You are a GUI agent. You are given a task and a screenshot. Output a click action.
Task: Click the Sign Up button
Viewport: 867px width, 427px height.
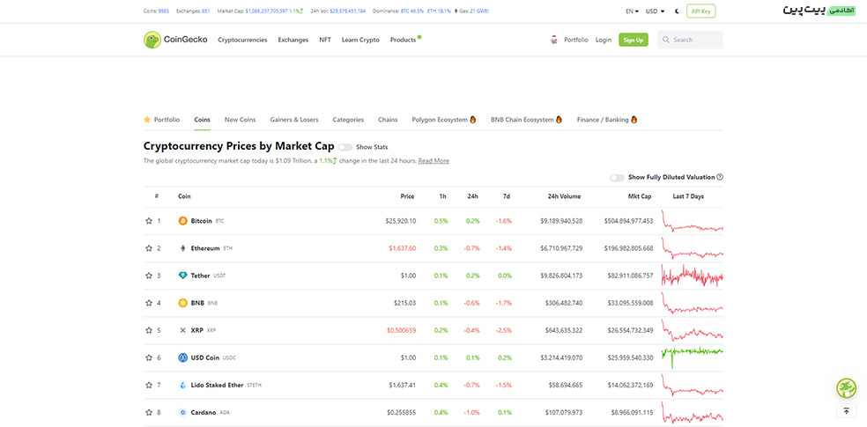click(634, 40)
